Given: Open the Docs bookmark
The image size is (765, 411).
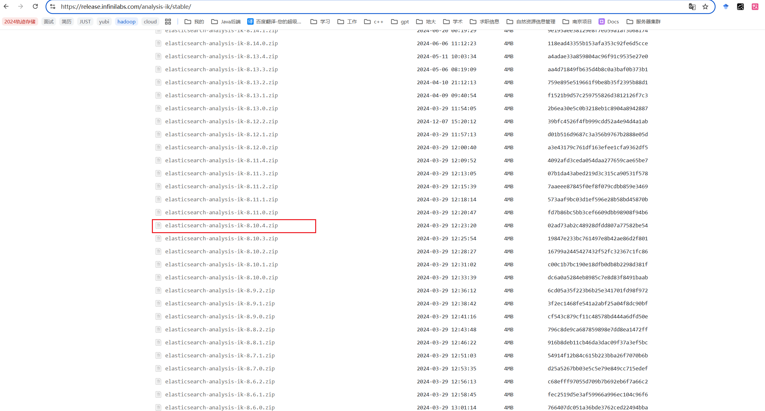Looking at the screenshot, I should tap(609, 21).
